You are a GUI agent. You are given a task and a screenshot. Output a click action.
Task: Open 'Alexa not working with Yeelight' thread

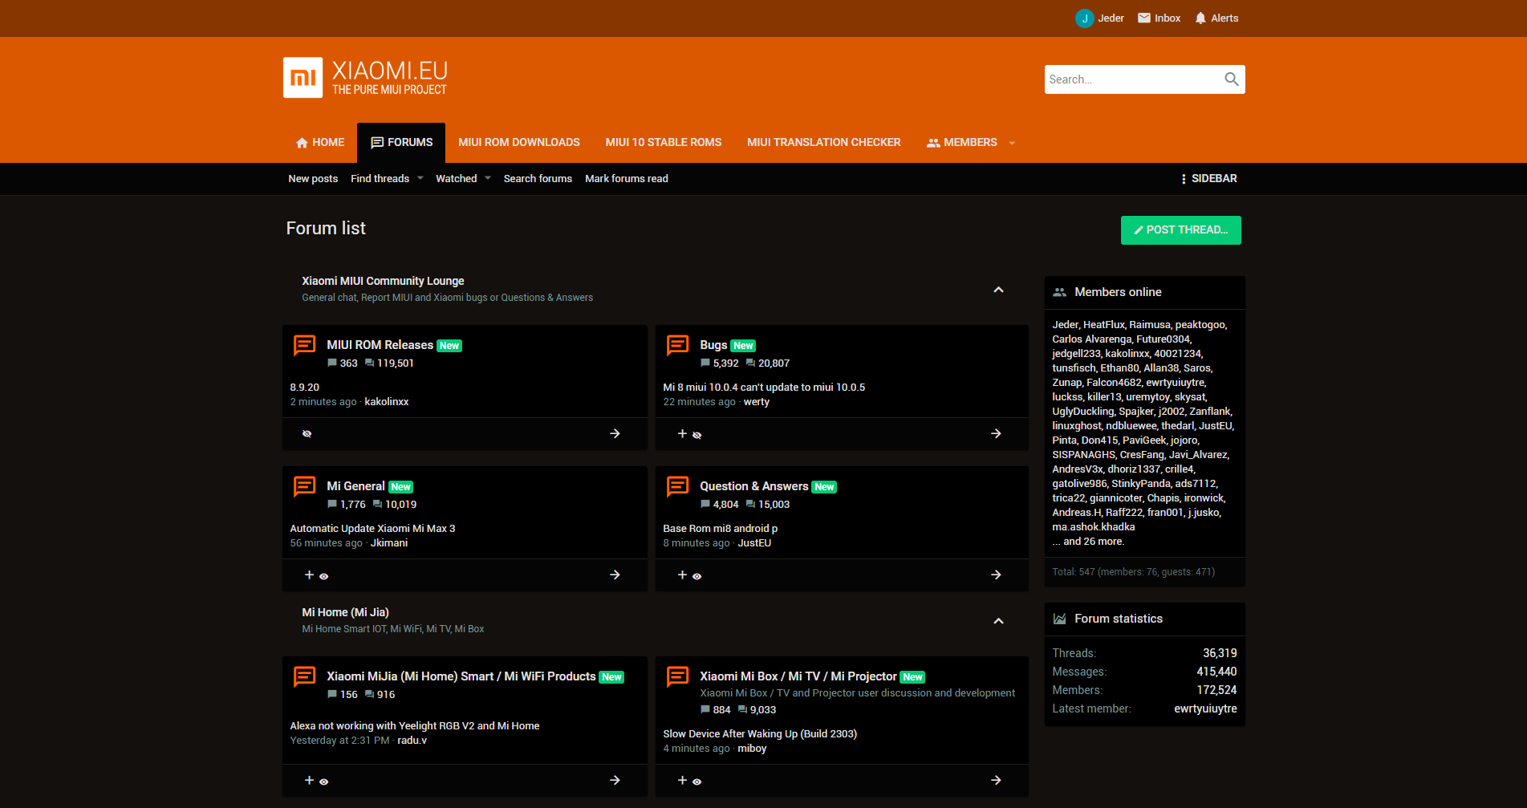click(415, 725)
